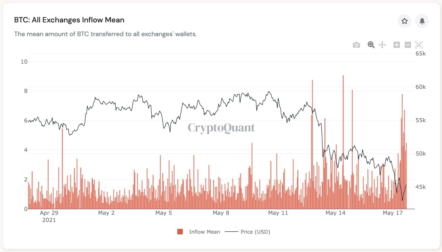Click the May 5 x-axis label
Viewport: 442px width, 252px height.
[163, 213]
